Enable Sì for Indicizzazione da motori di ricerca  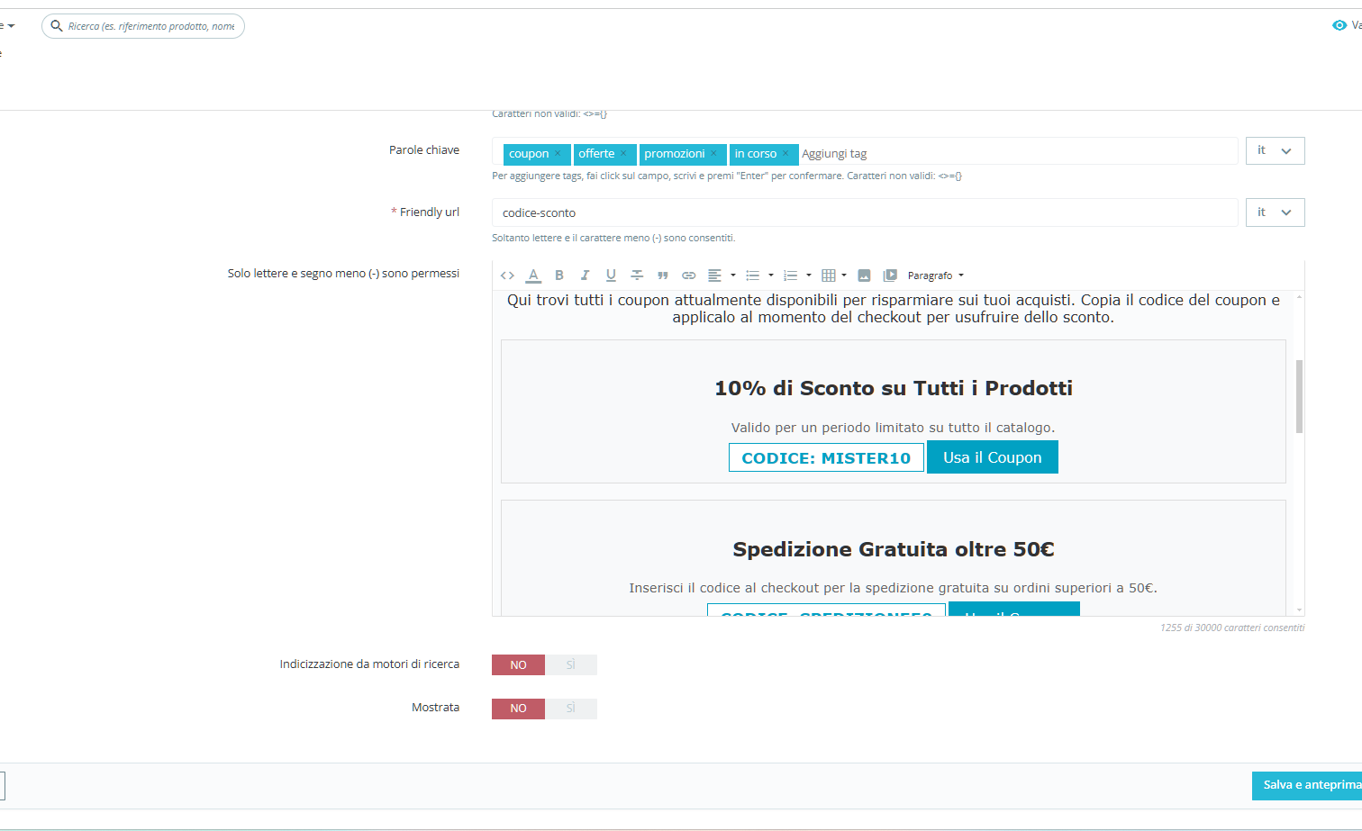(x=570, y=664)
